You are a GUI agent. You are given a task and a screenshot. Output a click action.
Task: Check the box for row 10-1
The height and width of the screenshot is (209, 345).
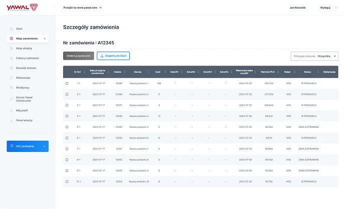pos(67,181)
